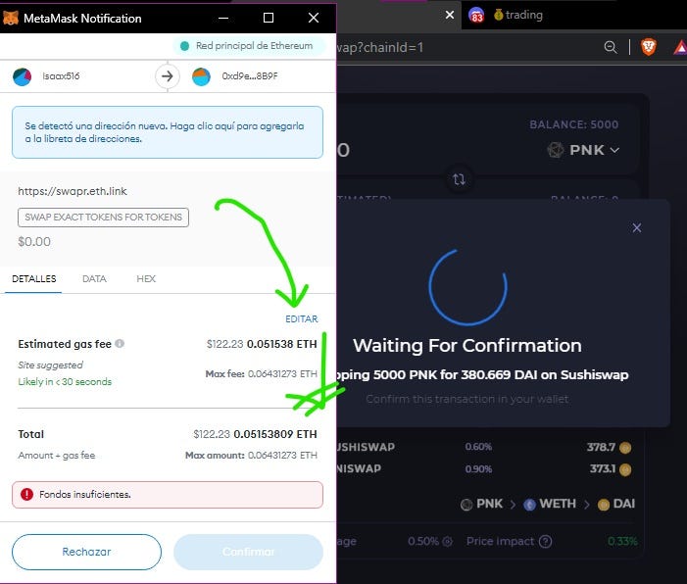
Task: Click the PNK token icon in route
Action: point(466,505)
